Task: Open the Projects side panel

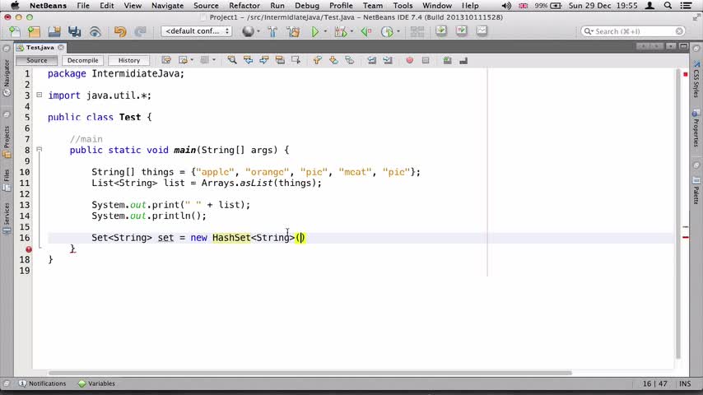Action: click(7, 142)
